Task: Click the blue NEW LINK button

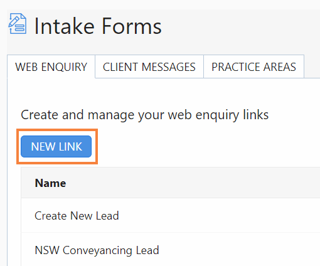Action: pos(56,146)
